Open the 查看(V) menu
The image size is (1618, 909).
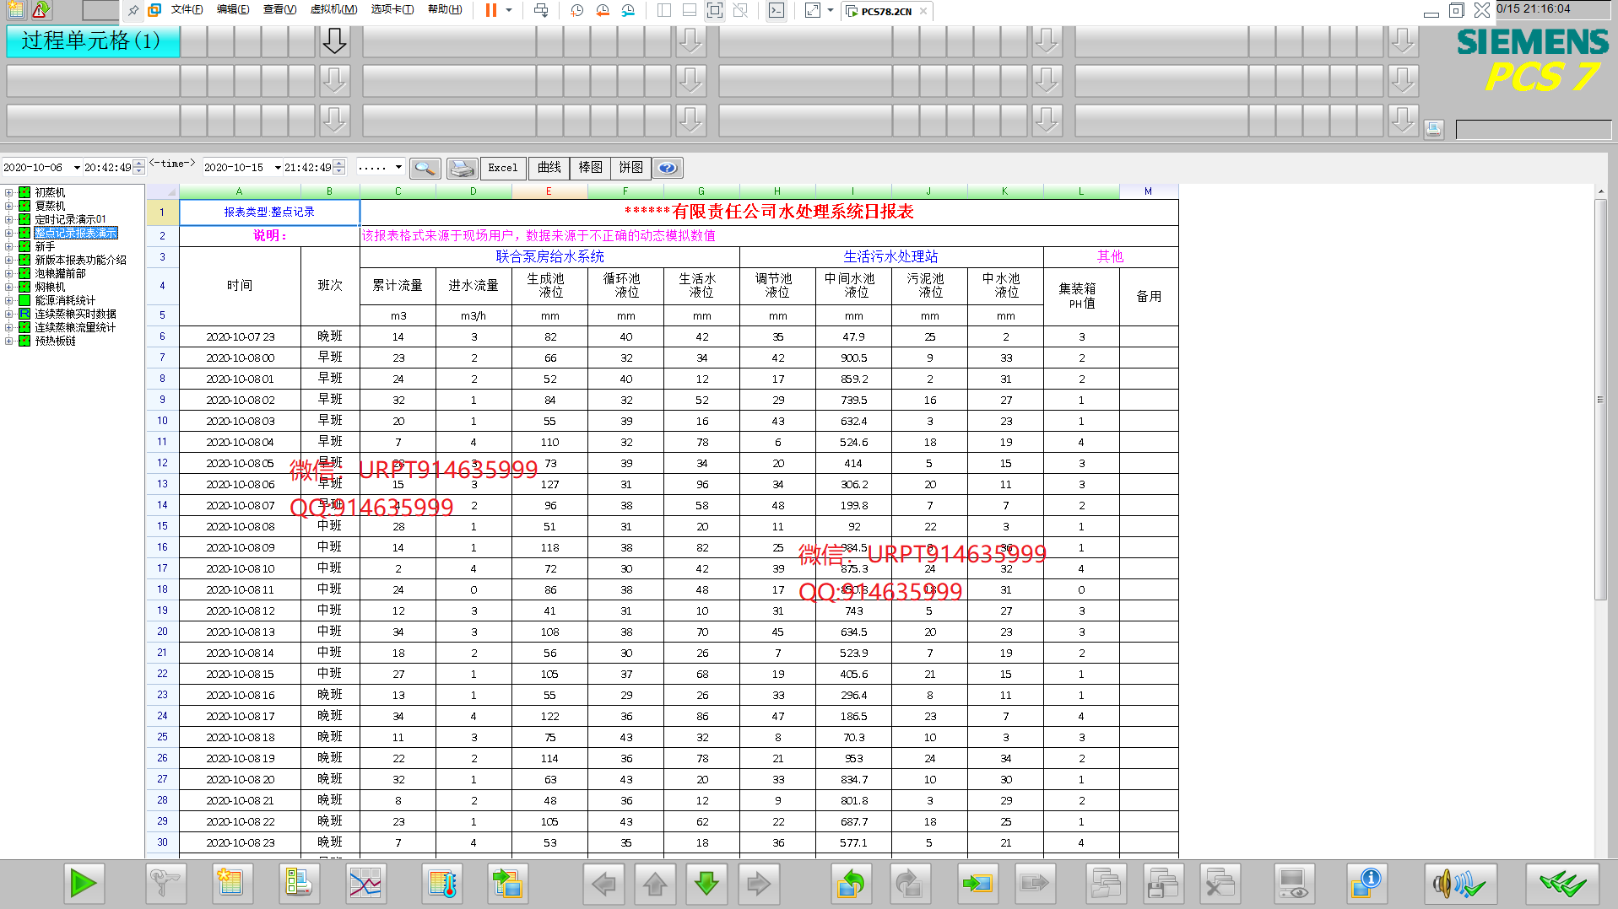coord(279,10)
